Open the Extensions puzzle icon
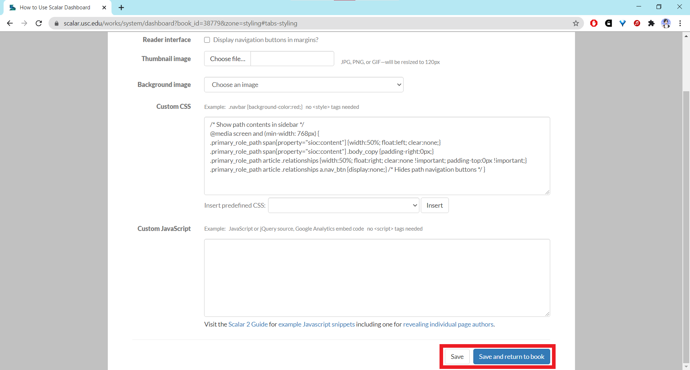 click(651, 23)
